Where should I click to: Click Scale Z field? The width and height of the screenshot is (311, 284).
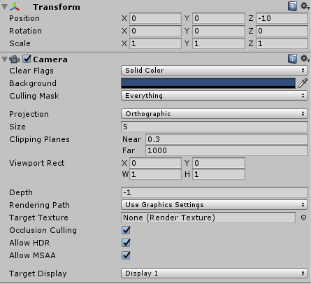282,43
